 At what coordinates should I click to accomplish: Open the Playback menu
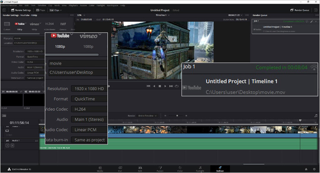[x=73, y=5]
